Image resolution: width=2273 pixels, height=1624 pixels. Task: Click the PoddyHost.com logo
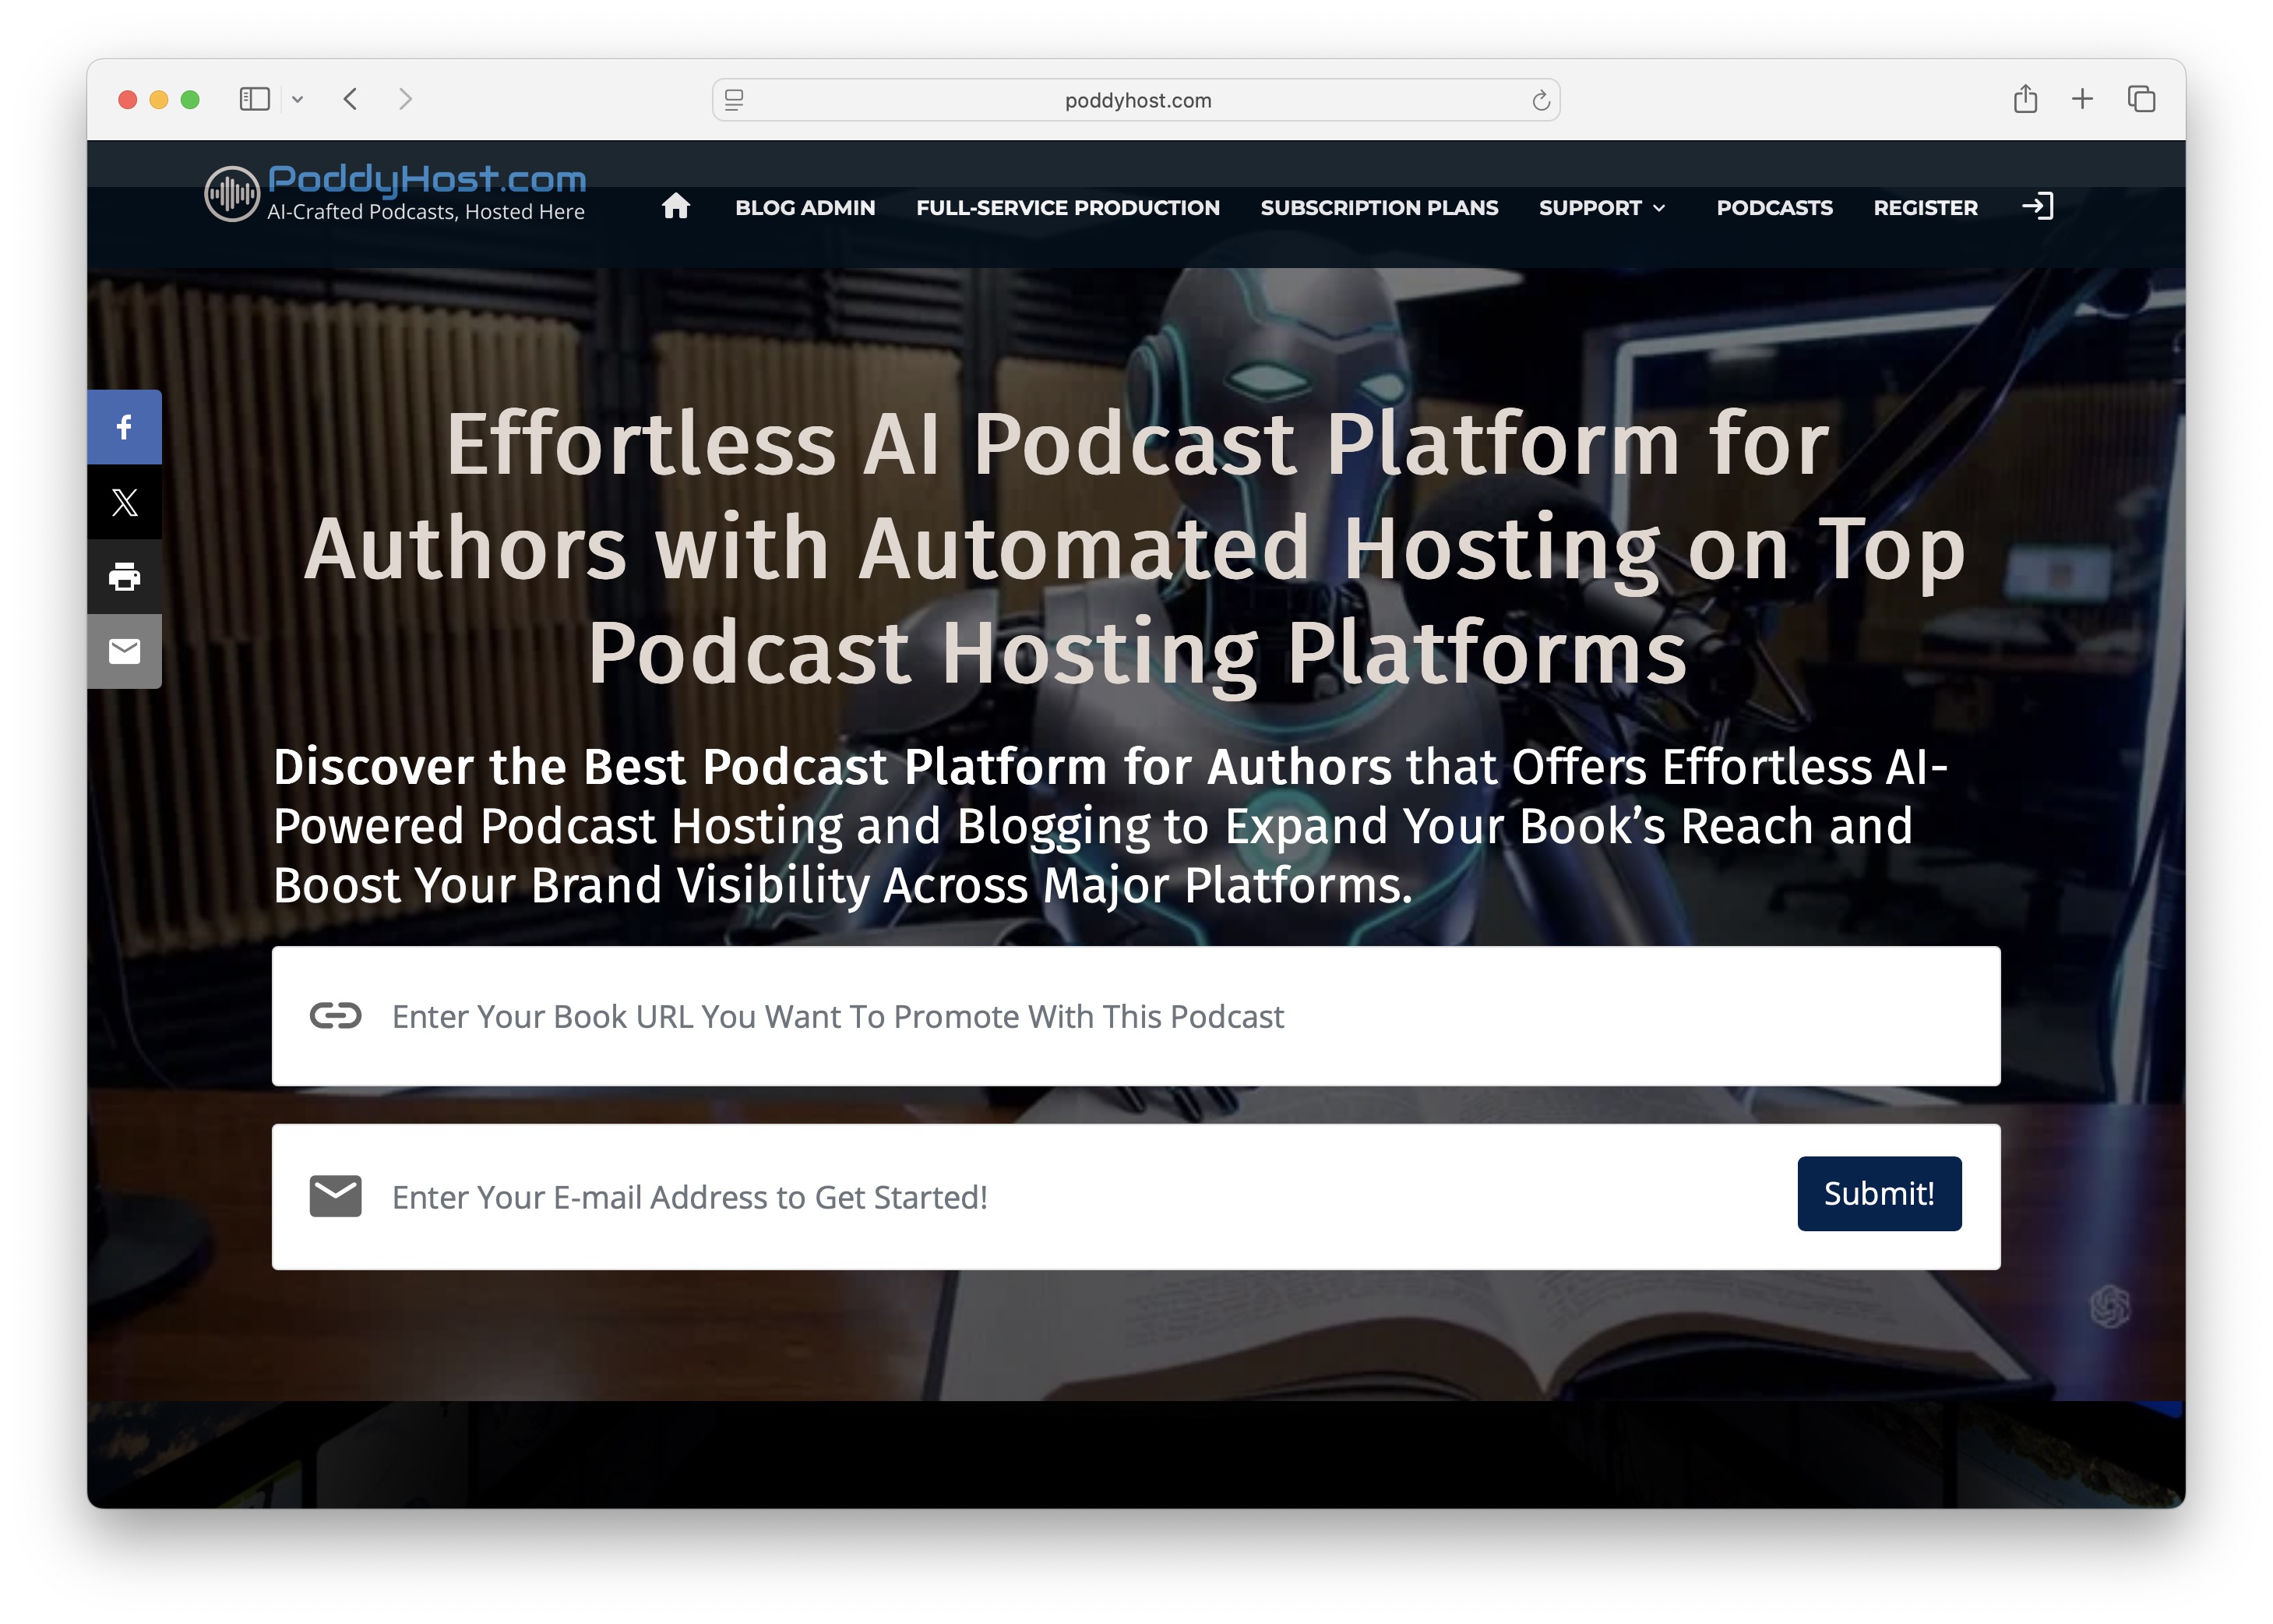[x=395, y=192]
